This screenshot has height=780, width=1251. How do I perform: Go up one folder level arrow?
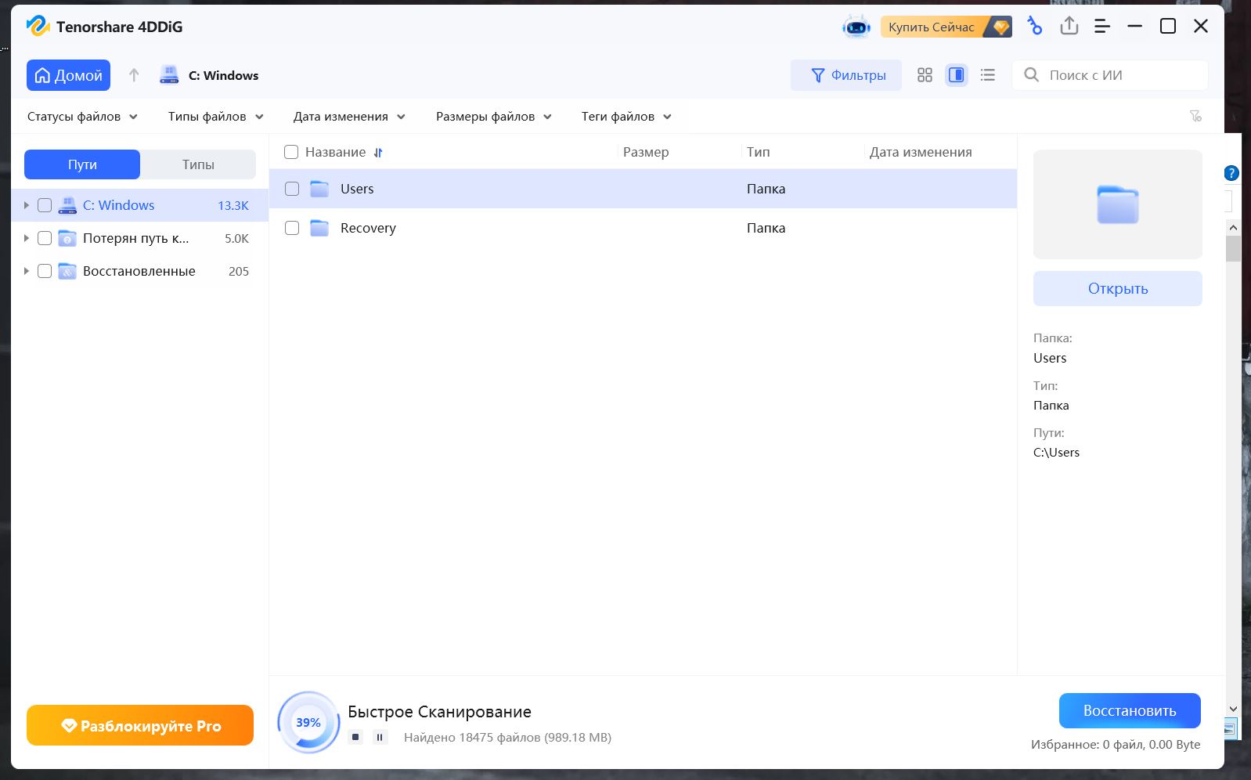point(134,75)
